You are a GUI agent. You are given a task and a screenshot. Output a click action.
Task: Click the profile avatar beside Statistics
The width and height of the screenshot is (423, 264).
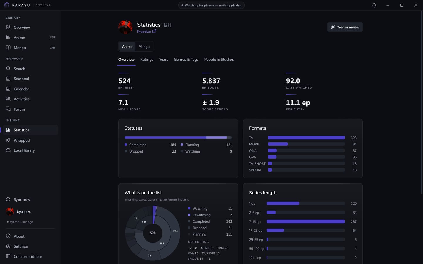click(125, 27)
